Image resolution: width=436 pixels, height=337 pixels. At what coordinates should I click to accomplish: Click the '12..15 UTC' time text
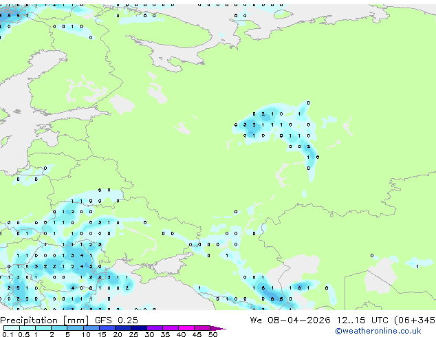pos(362,320)
